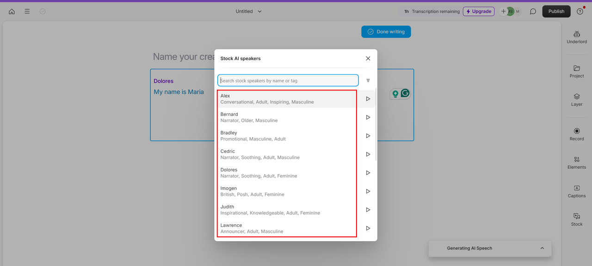The width and height of the screenshot is (592, 266).
Task: Focus the search stock speakers field
Action: pos(288,80)
